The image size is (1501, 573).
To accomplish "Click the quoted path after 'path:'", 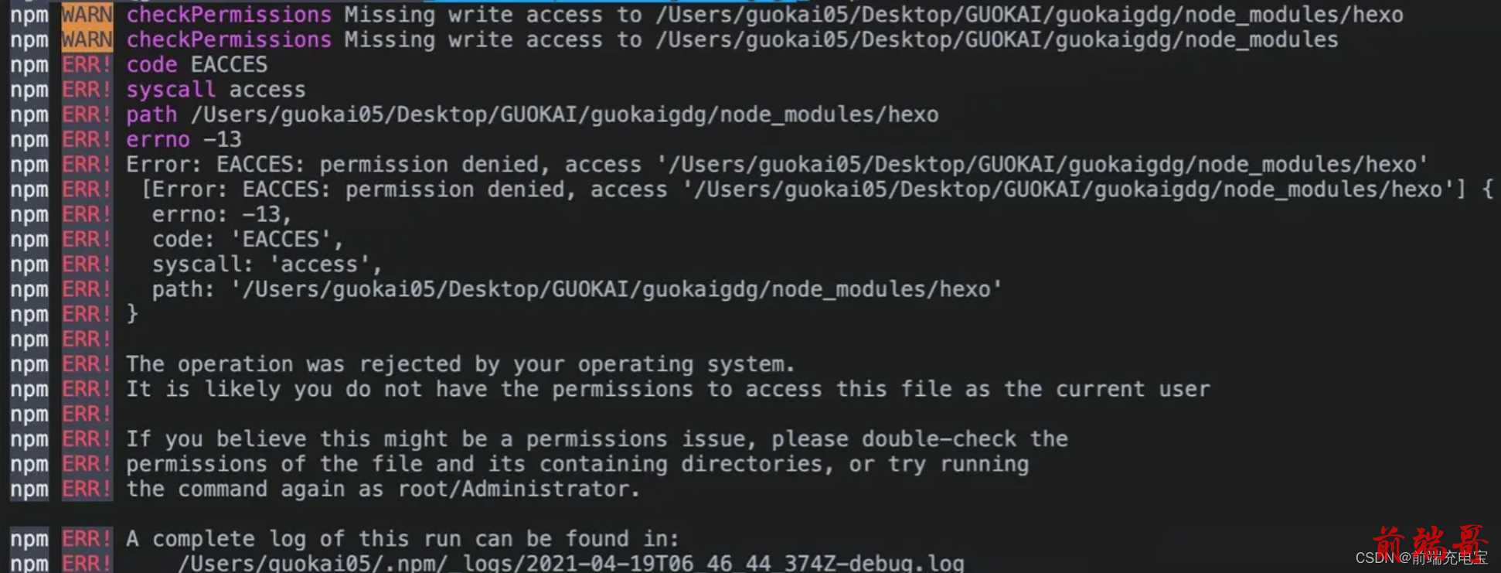I will point(616,289).
